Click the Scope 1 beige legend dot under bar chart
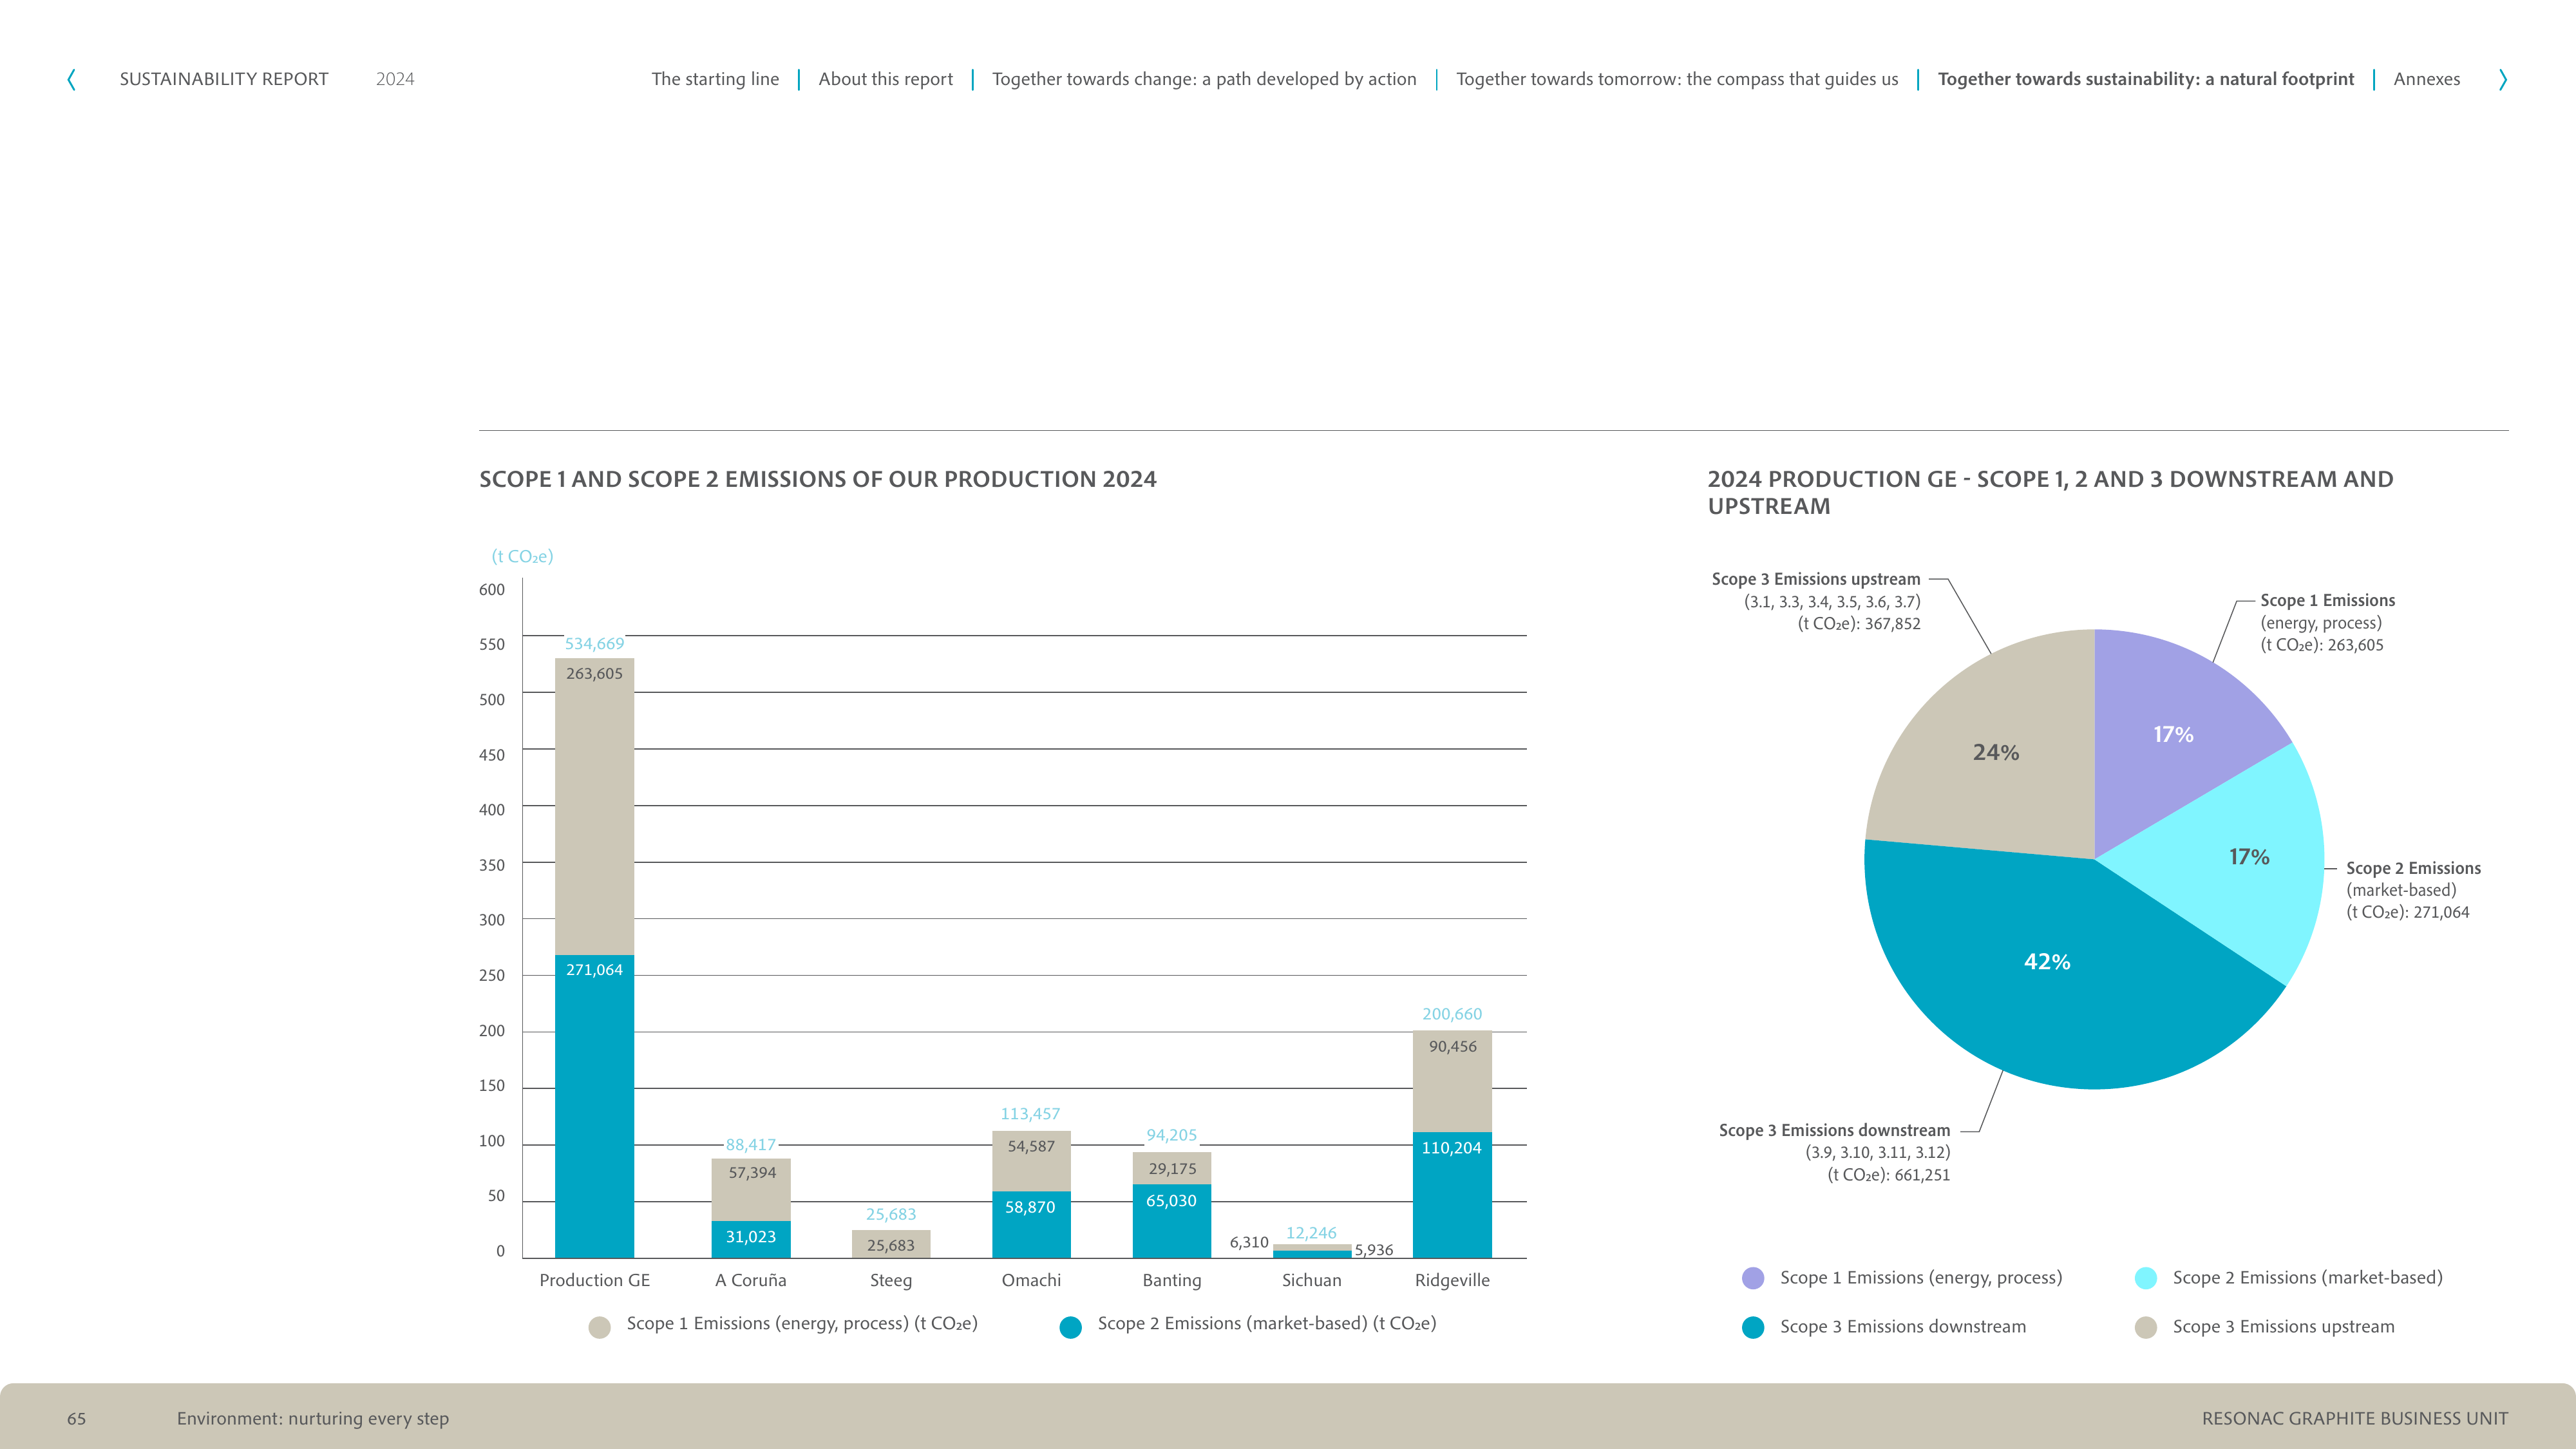Image resolution: width=2576 pixels, height=1449 pixels. tap(600, 1327)
